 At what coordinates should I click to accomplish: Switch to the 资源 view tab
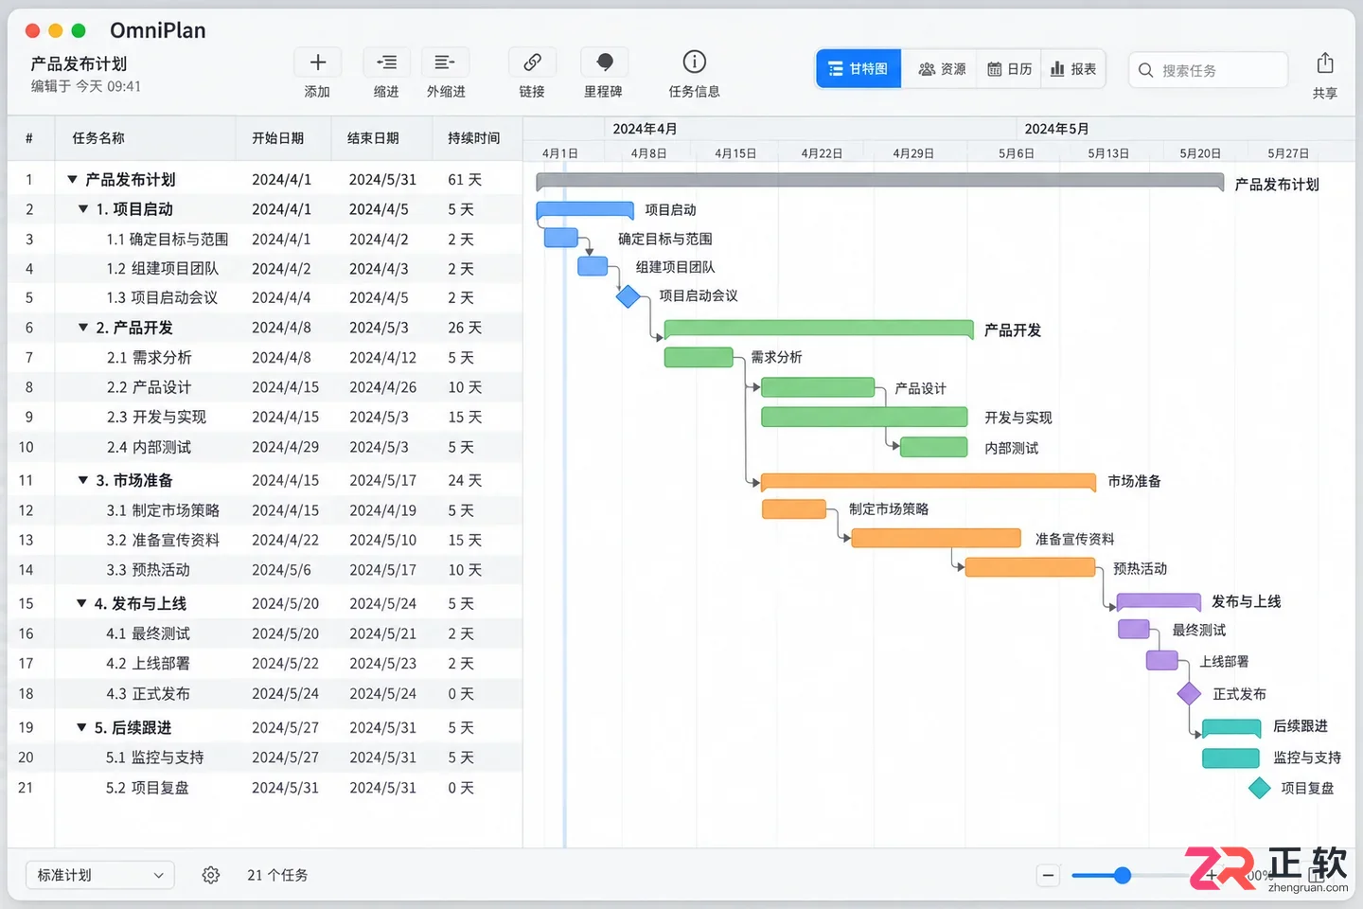(x=943, y=69)
